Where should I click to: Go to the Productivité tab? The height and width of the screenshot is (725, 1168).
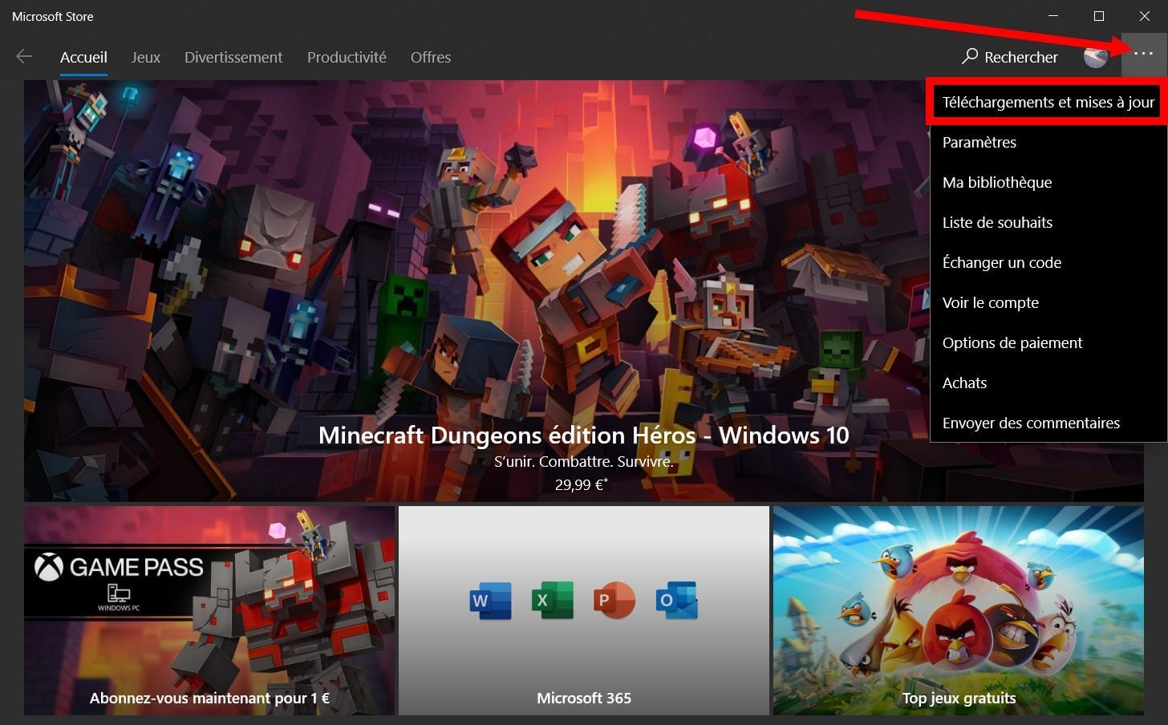click(x=347, y=57)
